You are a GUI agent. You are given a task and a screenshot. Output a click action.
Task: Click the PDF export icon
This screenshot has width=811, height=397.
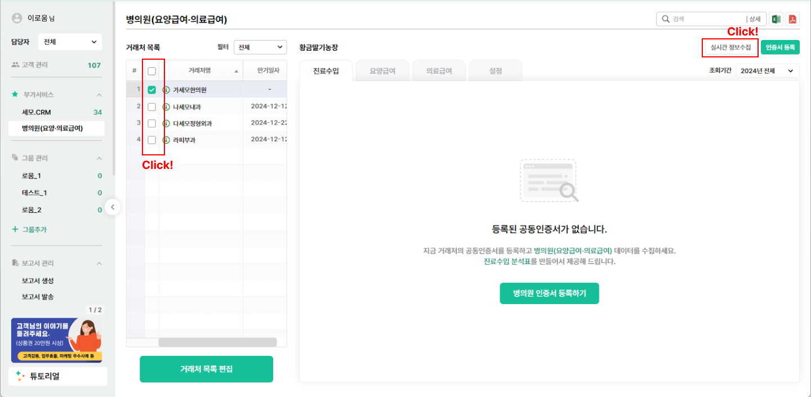[x=792, y=19]
